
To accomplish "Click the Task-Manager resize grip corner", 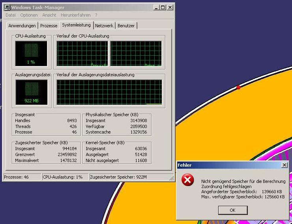I will point(172,179).
